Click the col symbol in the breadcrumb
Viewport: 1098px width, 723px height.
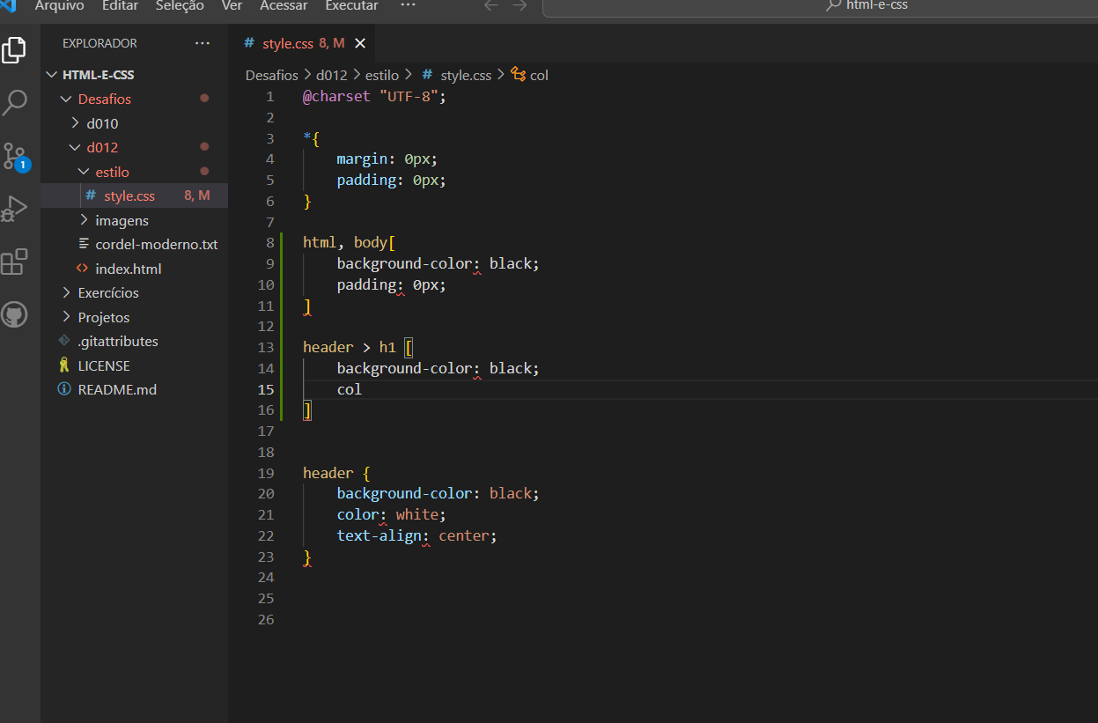(x=537, y=75)
